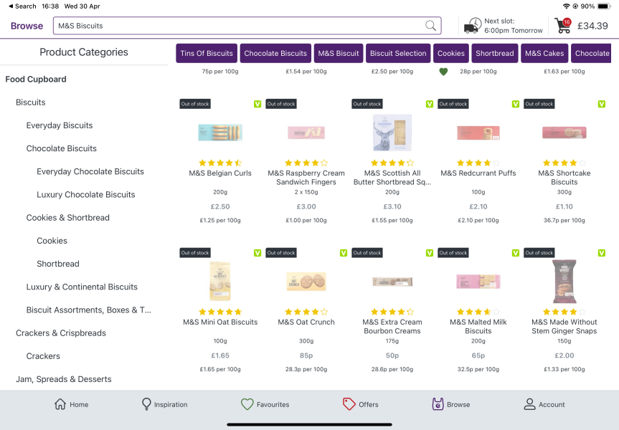The height and width of the screenshot is (430, 619).
Task: Select sidebar Shortbread subcategory
Action: tap(58, 264)
